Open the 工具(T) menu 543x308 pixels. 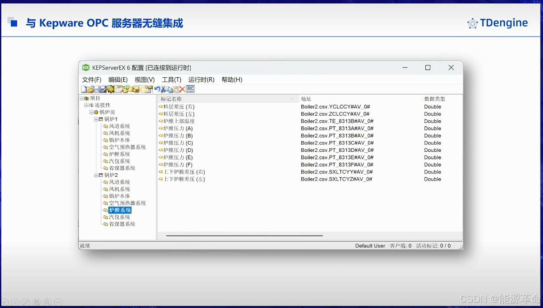click(171, 80)
